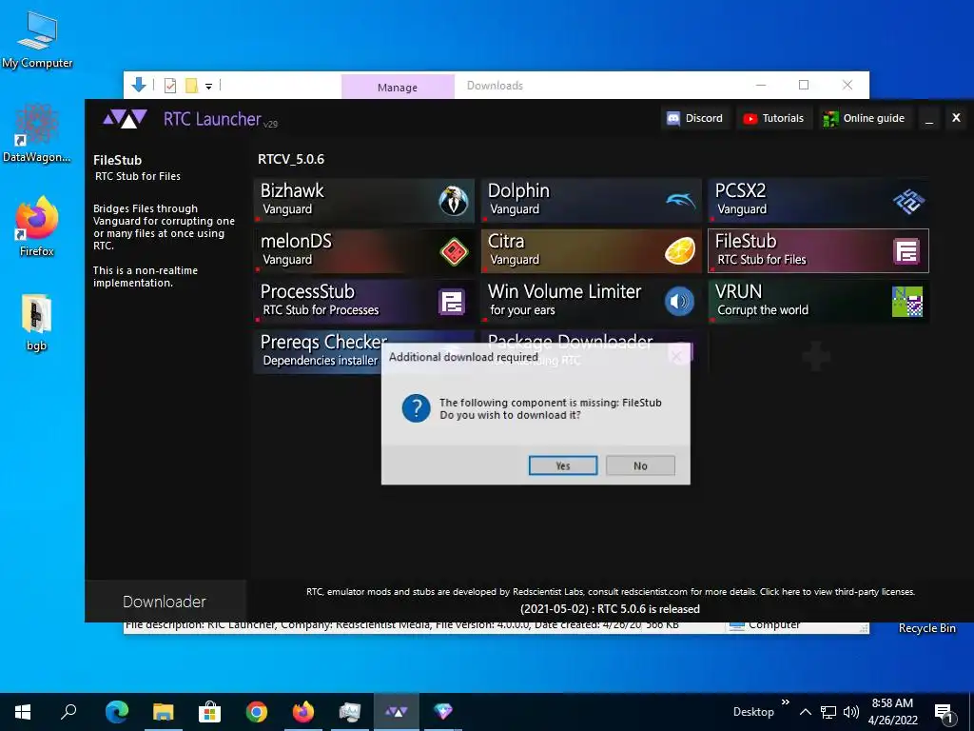
Task: Open DataWagon desktop shortcut
Action: [x=37, y=133]
